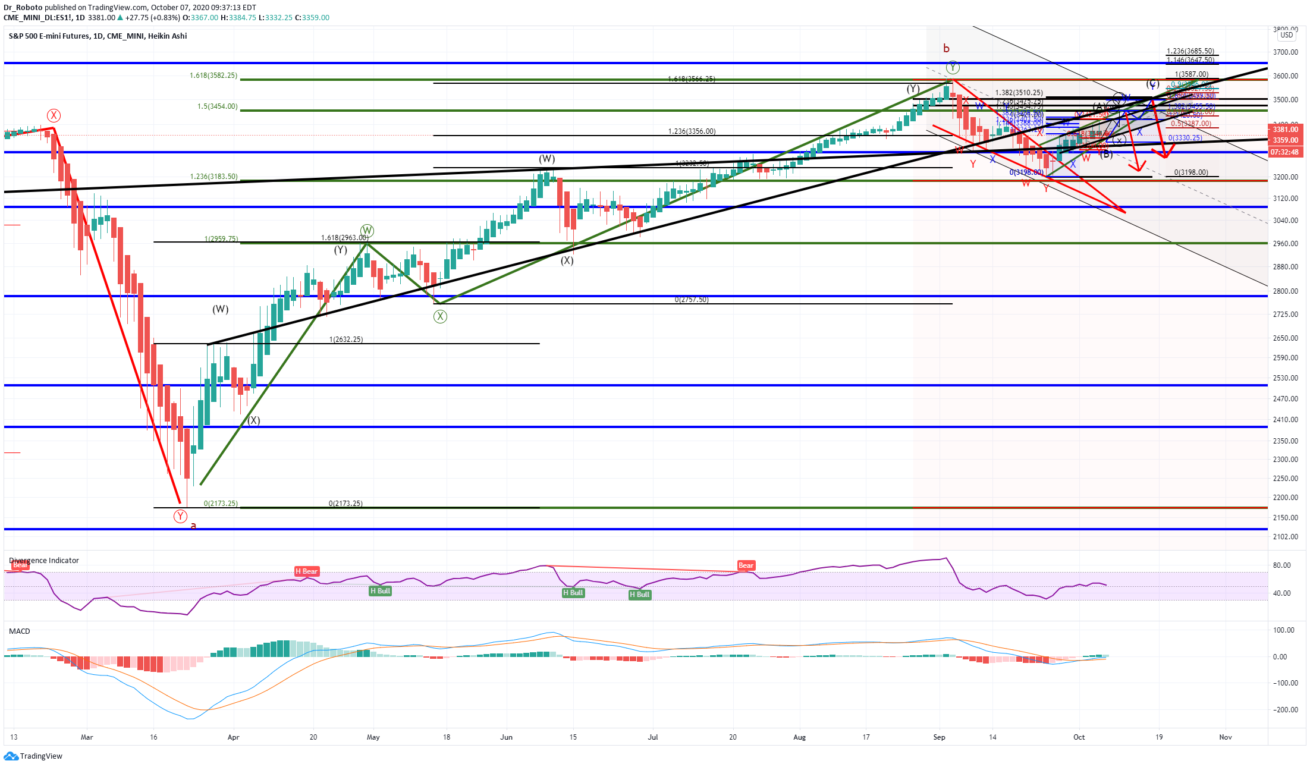Click the 1(2632.25) Fibonacci label

click(346, 340)
